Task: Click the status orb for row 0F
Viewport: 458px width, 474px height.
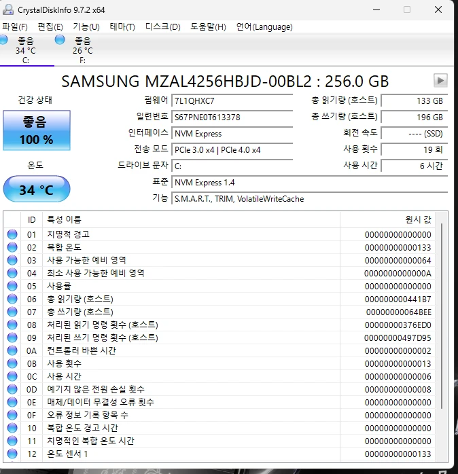Action: (12, 415)
